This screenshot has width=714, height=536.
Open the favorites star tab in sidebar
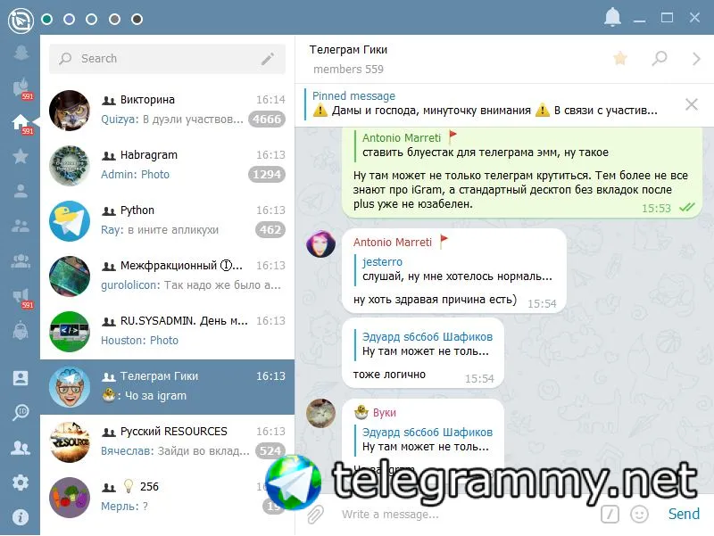tap(21, 156)
